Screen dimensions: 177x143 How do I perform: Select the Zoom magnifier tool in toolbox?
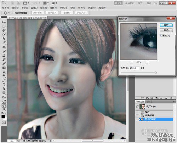[x=4, y=109]
